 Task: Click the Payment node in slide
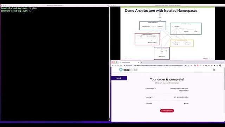[186, 31]
